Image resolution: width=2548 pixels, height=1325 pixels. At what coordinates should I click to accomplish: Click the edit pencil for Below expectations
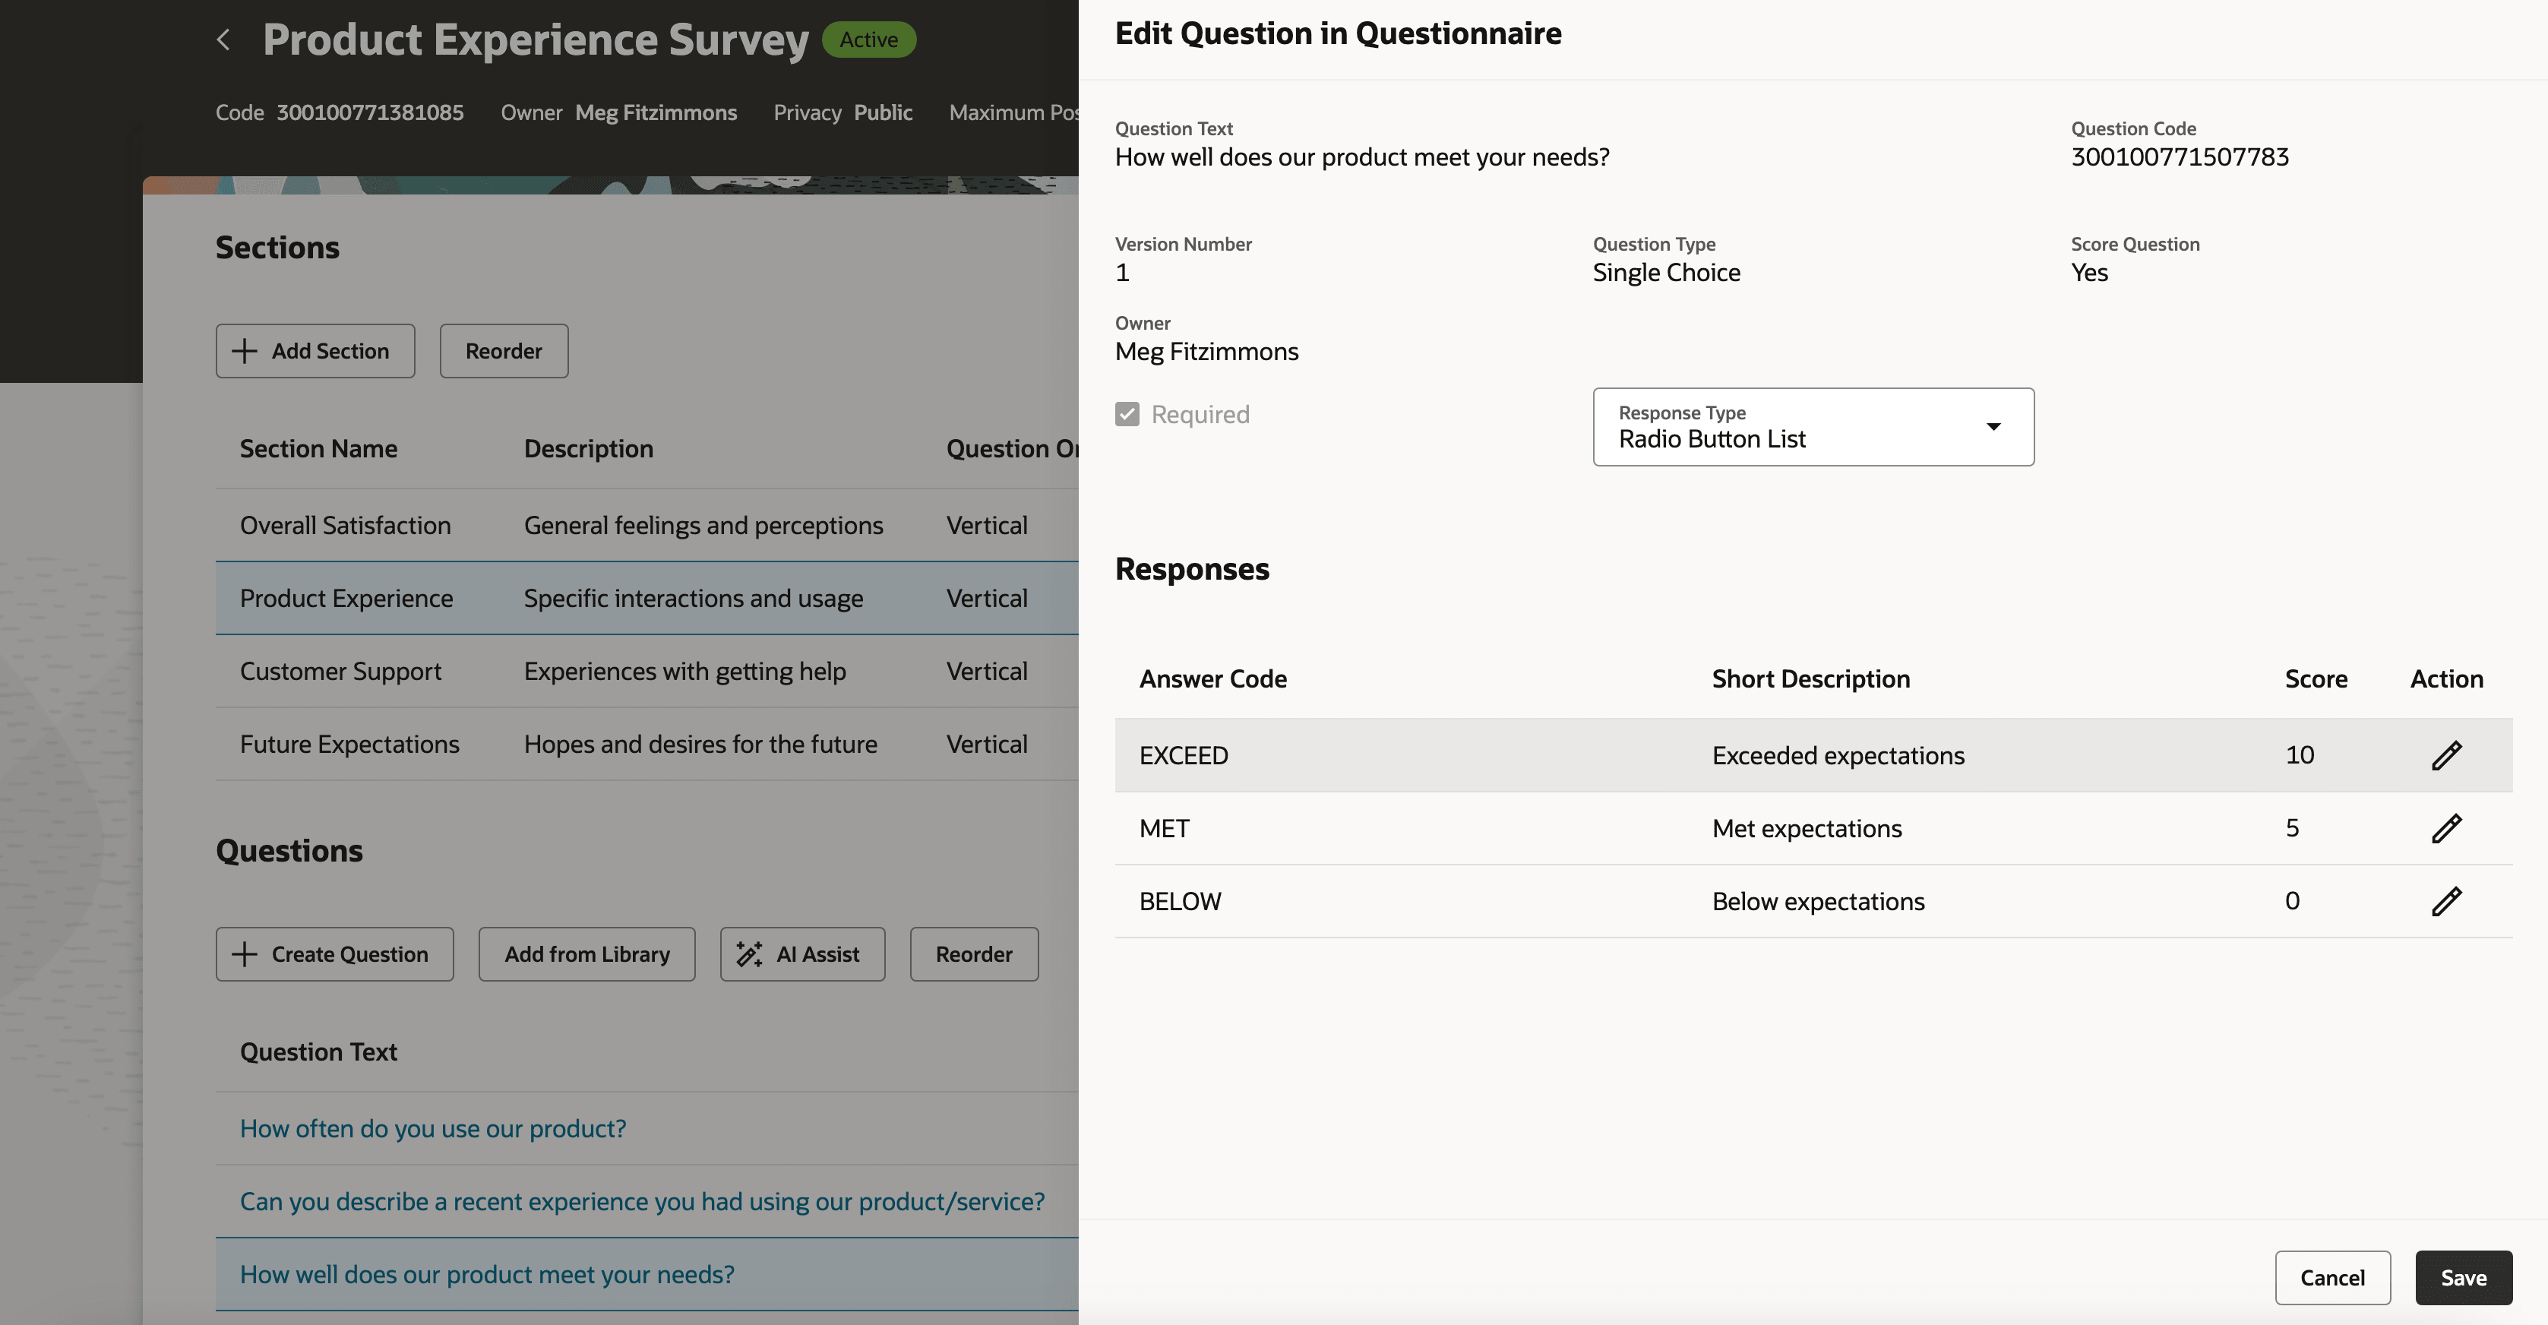(x=2447, y=900)
